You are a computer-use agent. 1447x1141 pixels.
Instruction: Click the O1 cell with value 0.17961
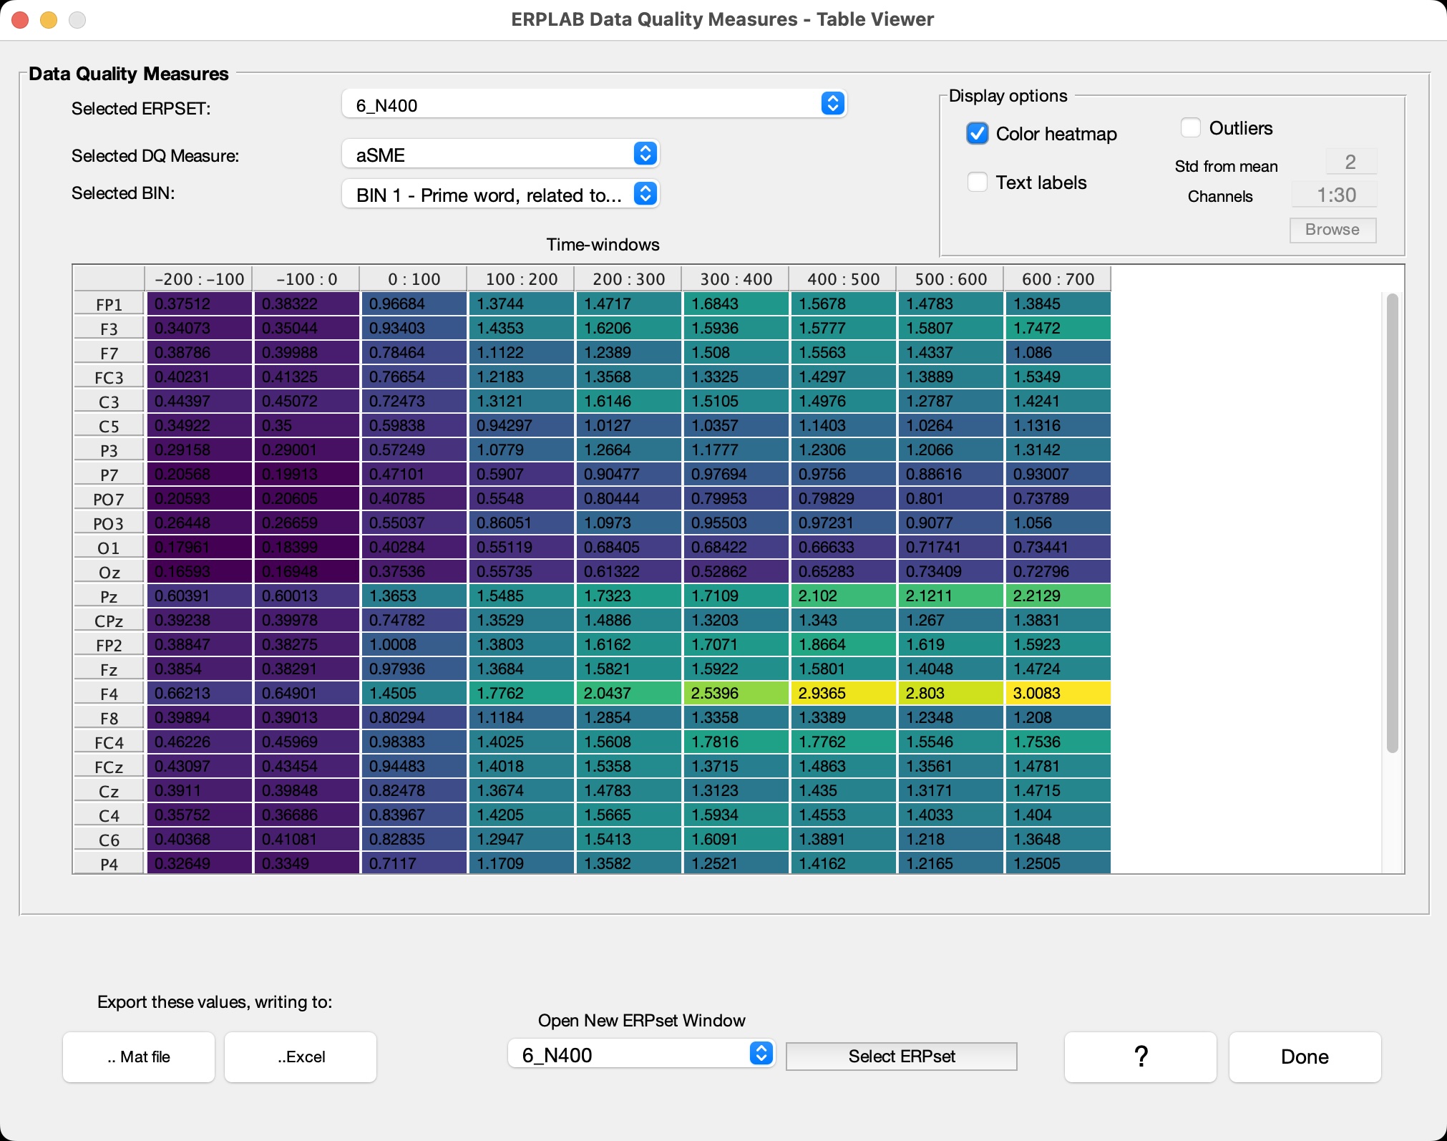199,547
